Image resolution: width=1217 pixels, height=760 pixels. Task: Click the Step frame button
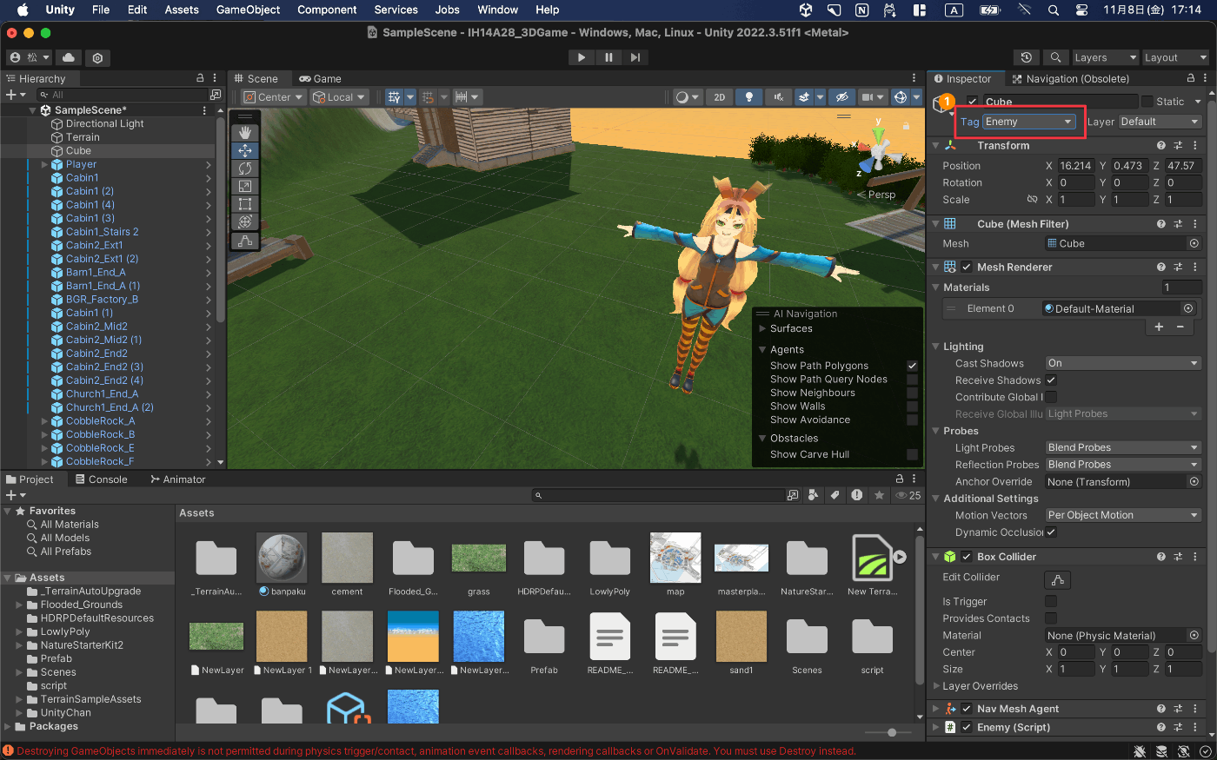pyautogui.click(x=635, y=57)
